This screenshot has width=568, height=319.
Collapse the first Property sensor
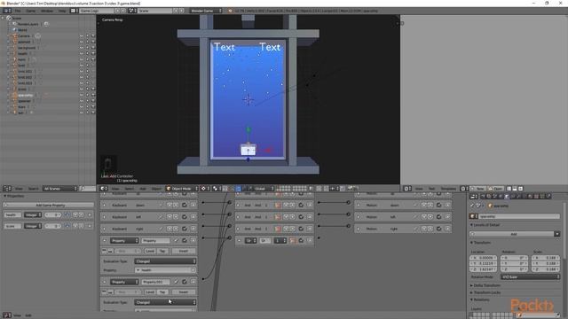105,240
